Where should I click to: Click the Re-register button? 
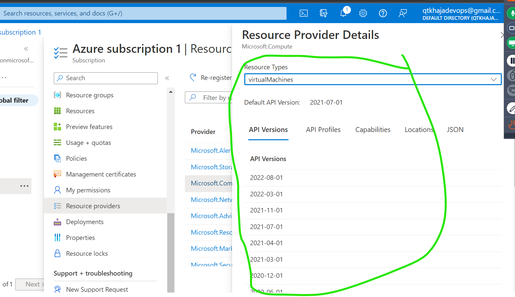click(211, 78)
